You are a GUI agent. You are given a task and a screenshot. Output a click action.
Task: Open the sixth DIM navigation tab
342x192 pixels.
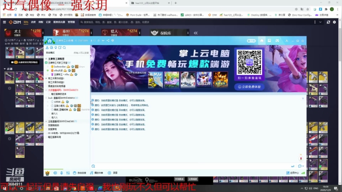71,22
